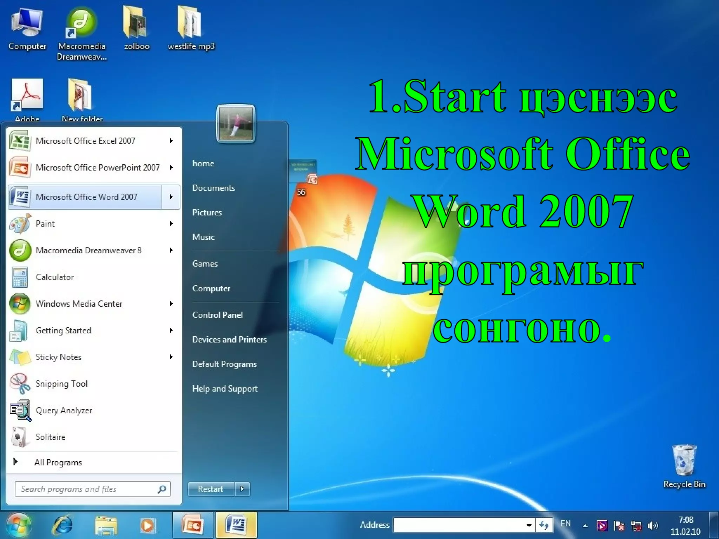
Task: Open Internet Explorer from the taskbar
Action: [x=62, y=525]
